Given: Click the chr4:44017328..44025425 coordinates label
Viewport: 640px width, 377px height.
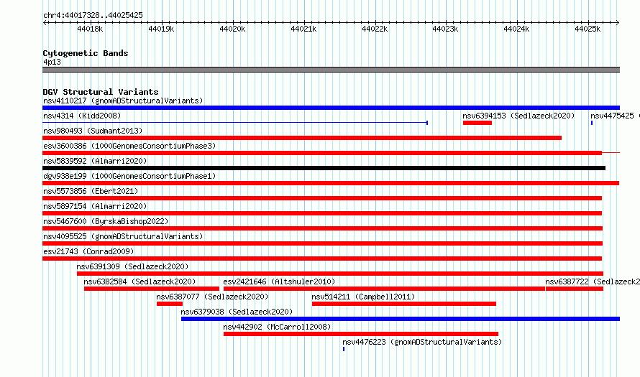Looking at the screenshot, I should pos(93,15).
